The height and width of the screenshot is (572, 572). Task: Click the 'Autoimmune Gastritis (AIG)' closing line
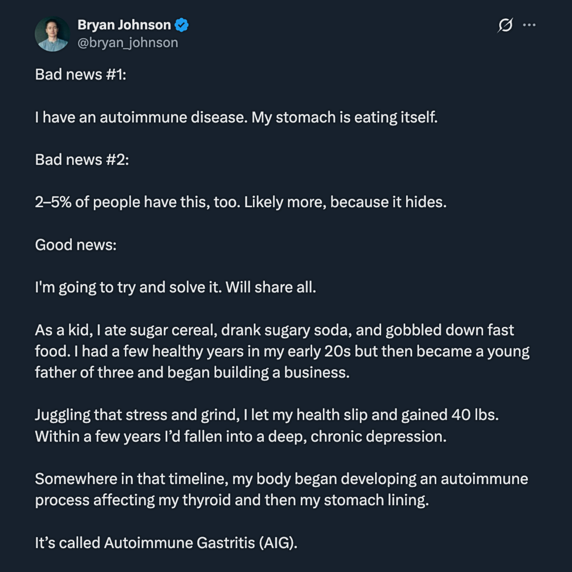166,543
